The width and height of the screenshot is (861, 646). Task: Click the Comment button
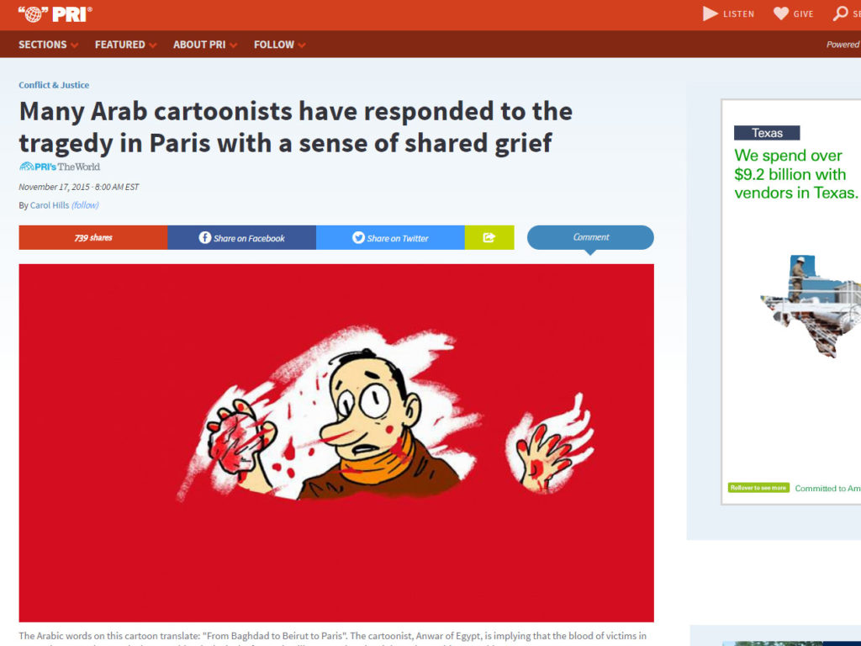point(590,237)
